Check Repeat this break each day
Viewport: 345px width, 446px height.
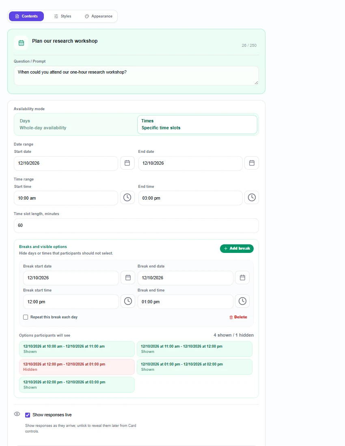click(26, 317)
